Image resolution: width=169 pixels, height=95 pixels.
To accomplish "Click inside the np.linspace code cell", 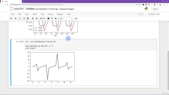I will 90,45.
